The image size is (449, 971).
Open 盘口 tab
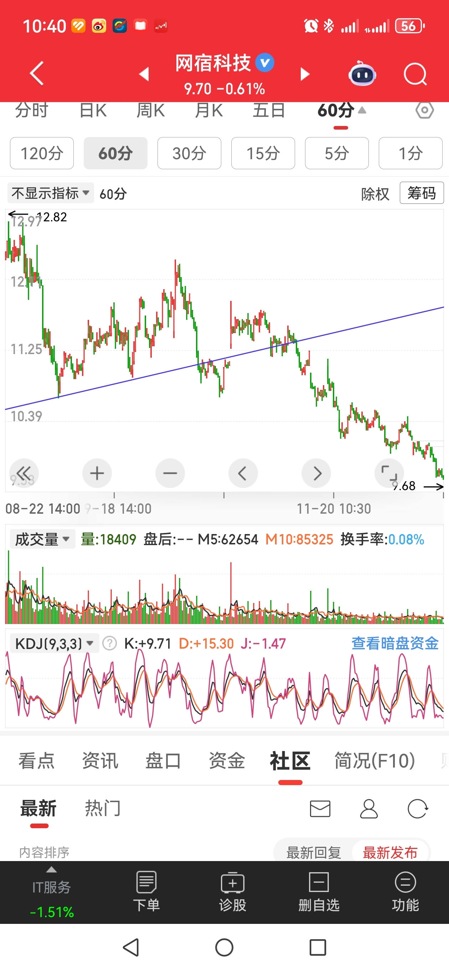(163, 760)
